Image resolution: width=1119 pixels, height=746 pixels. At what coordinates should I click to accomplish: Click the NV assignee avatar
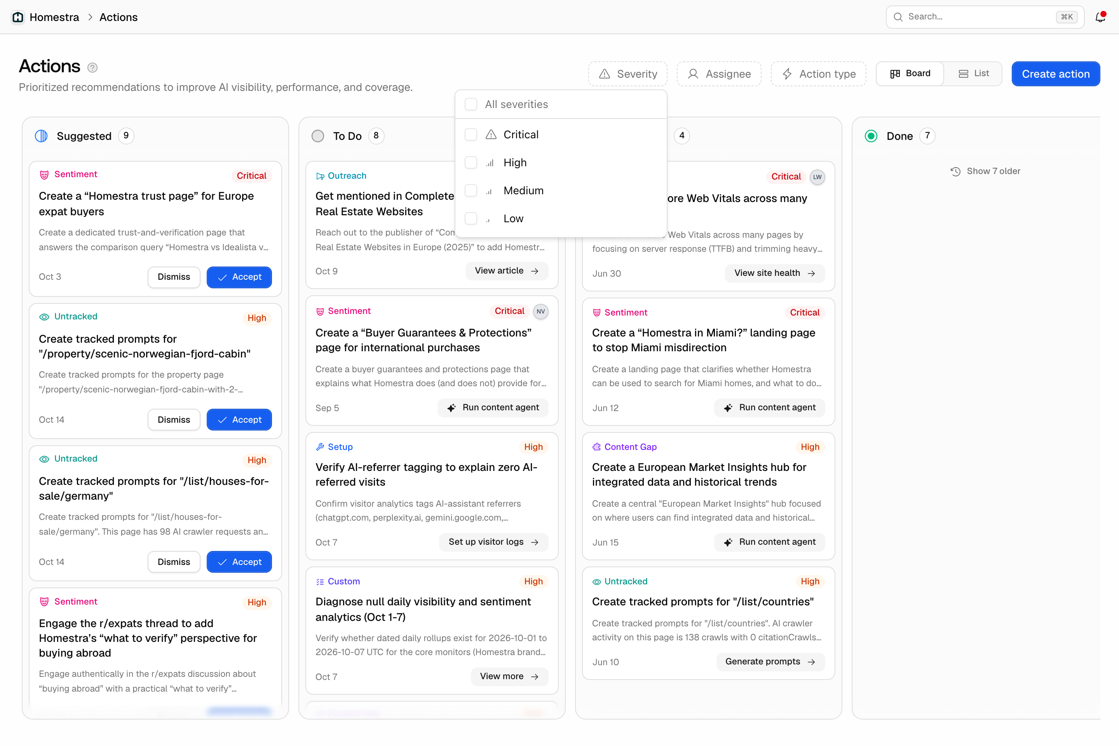[540, 312]
